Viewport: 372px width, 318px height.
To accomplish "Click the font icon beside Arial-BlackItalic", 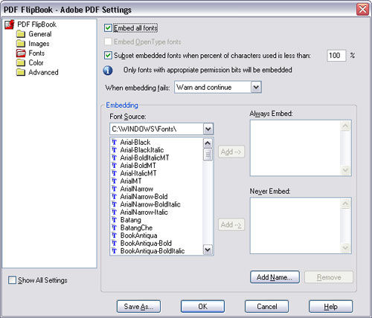I will 114,150.
